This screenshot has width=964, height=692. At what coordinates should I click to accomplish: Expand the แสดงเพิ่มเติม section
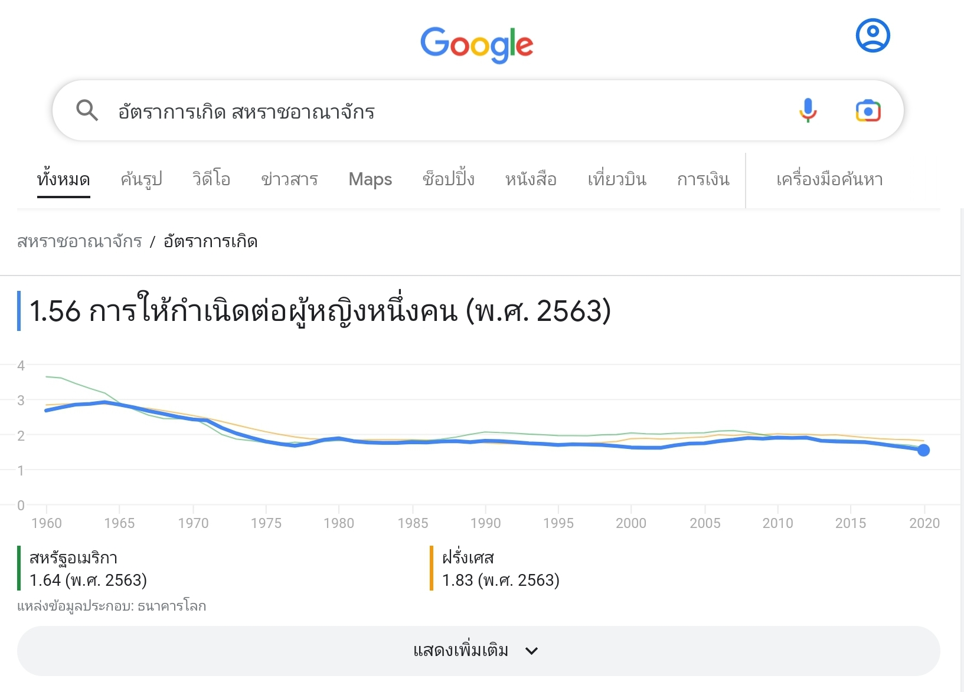click(460, 650)
